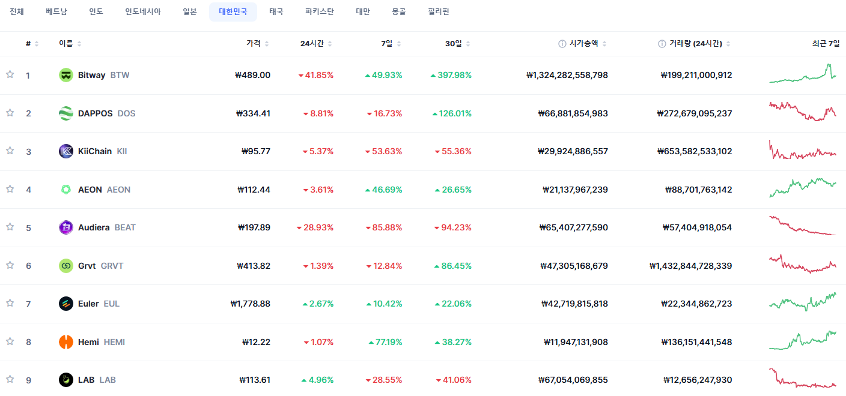Viewport: 846px width, 396px height.
Task: Click the Euler coin logo icon
Action: (66, 304)
